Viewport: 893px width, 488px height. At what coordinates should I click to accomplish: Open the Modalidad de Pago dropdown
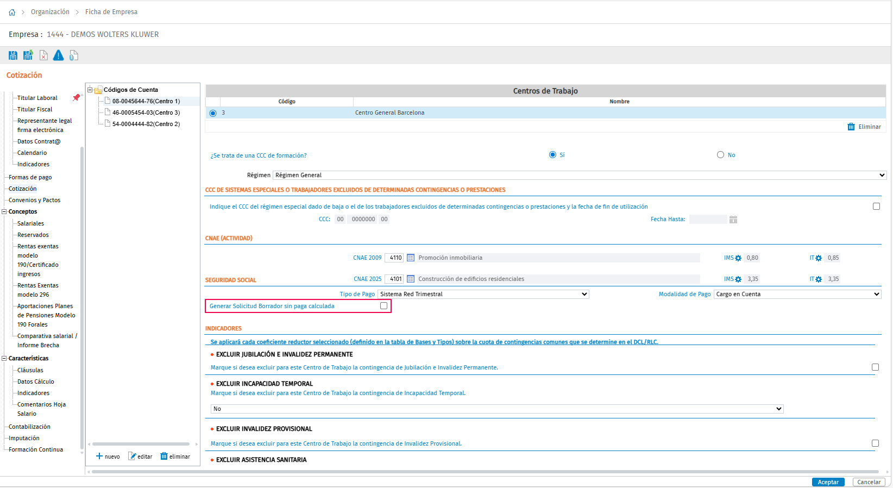[x=798, y=294]
